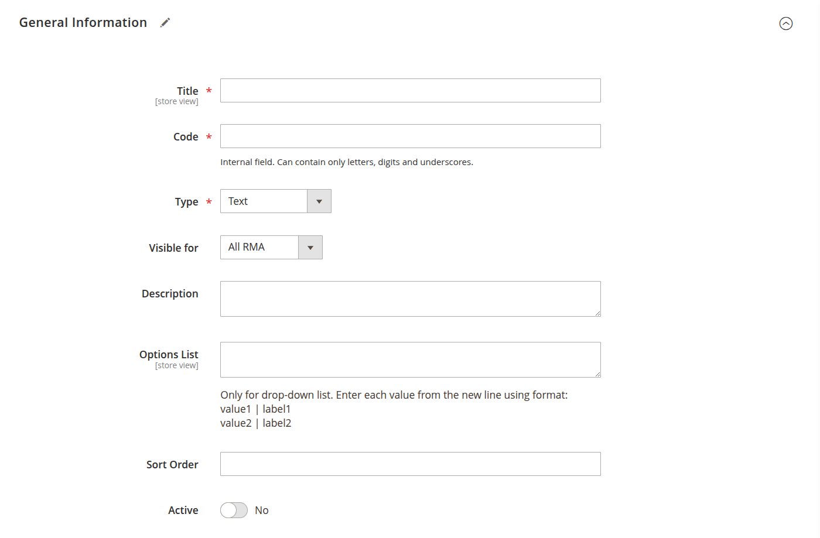Enable the Active toggle switch
This screenshot has height=538, width=820.
point(234,510)
